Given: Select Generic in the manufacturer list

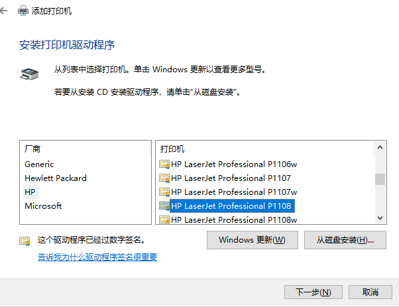Looking at the screenshot, I should (x=39, y=164).
